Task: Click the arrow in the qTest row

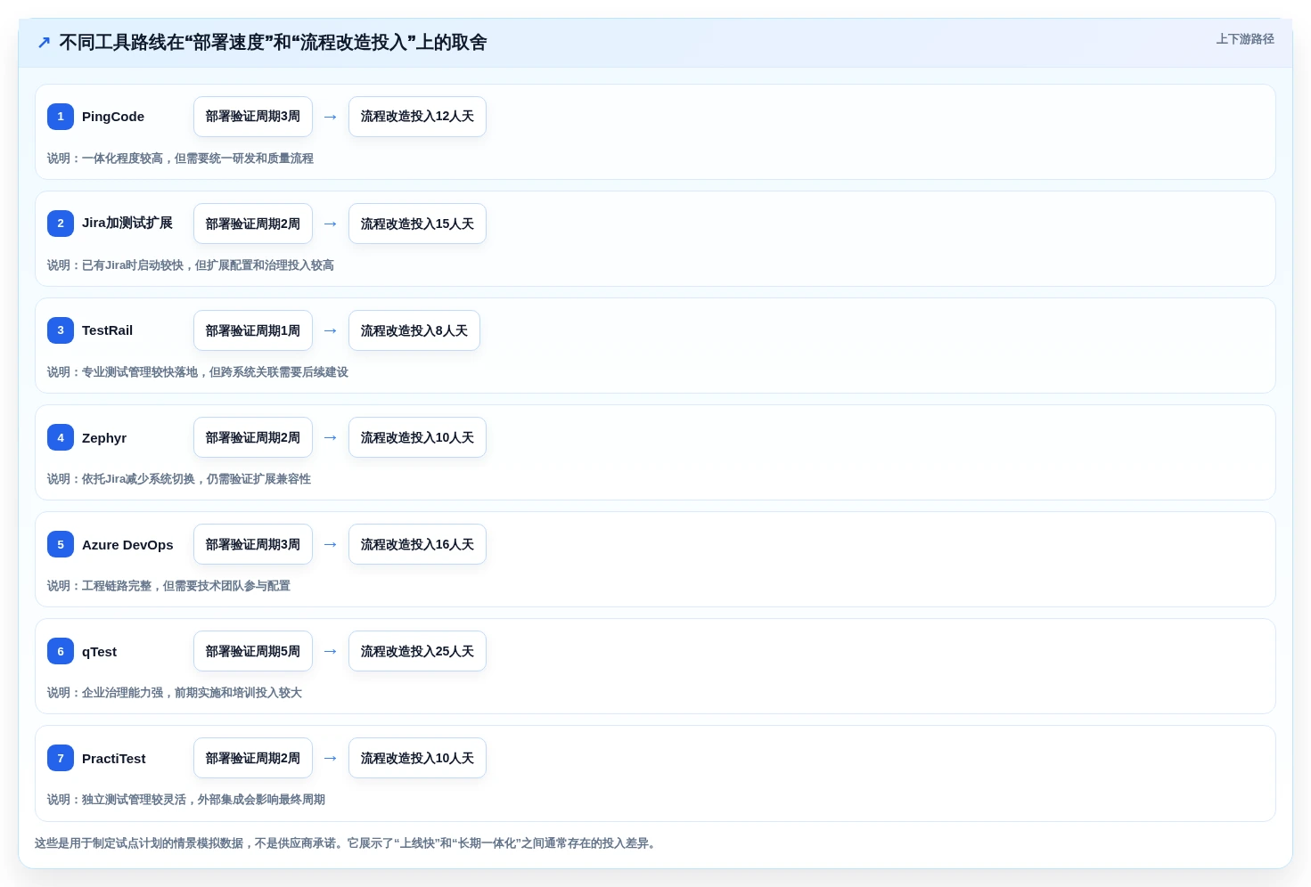Action: click(x=331, y=651)
